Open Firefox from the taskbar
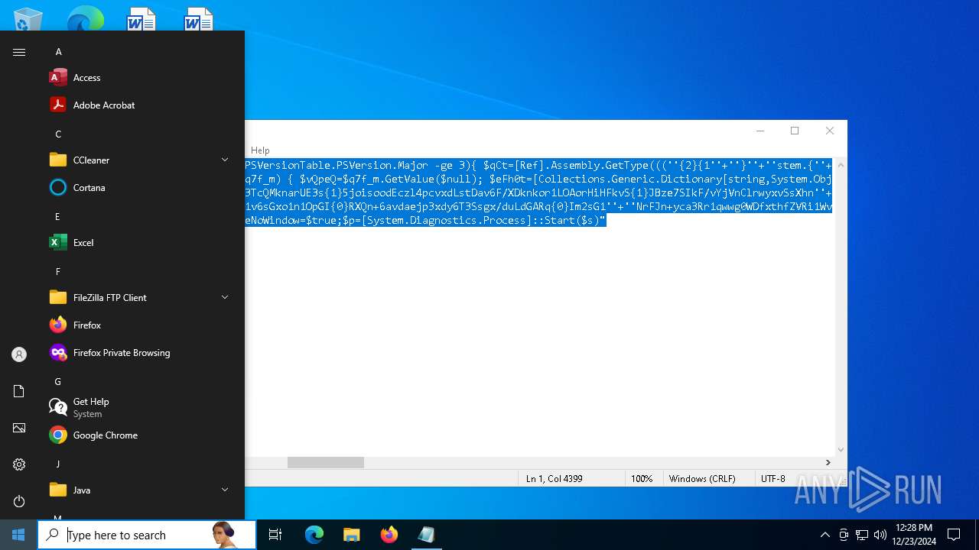This screenshot has width=979, height=550. [389, 535]
